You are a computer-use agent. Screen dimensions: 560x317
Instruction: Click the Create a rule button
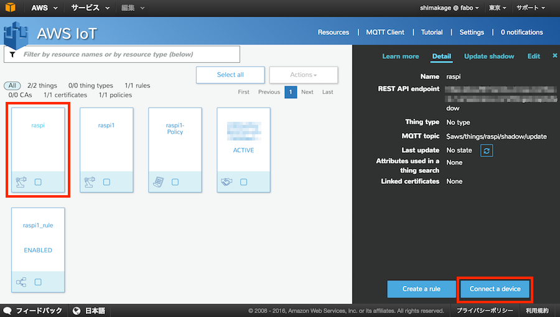(x=421, y=289)
